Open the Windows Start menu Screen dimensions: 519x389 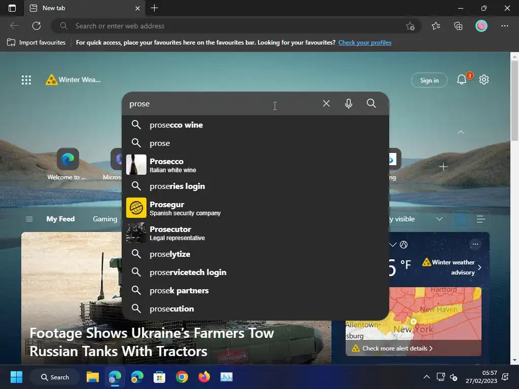tap(16, 377)
